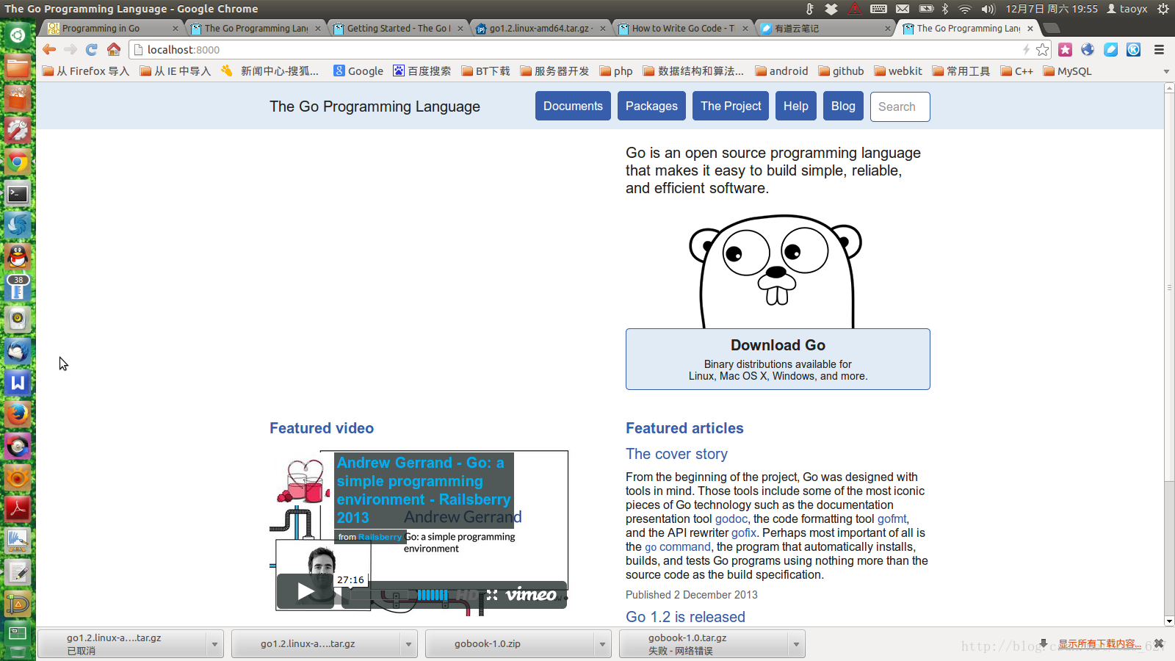Image resolution: width=1175 pixels, height=661 pixels.
Task: Open the Ubuntu Dash launcher
Action: 18,35
